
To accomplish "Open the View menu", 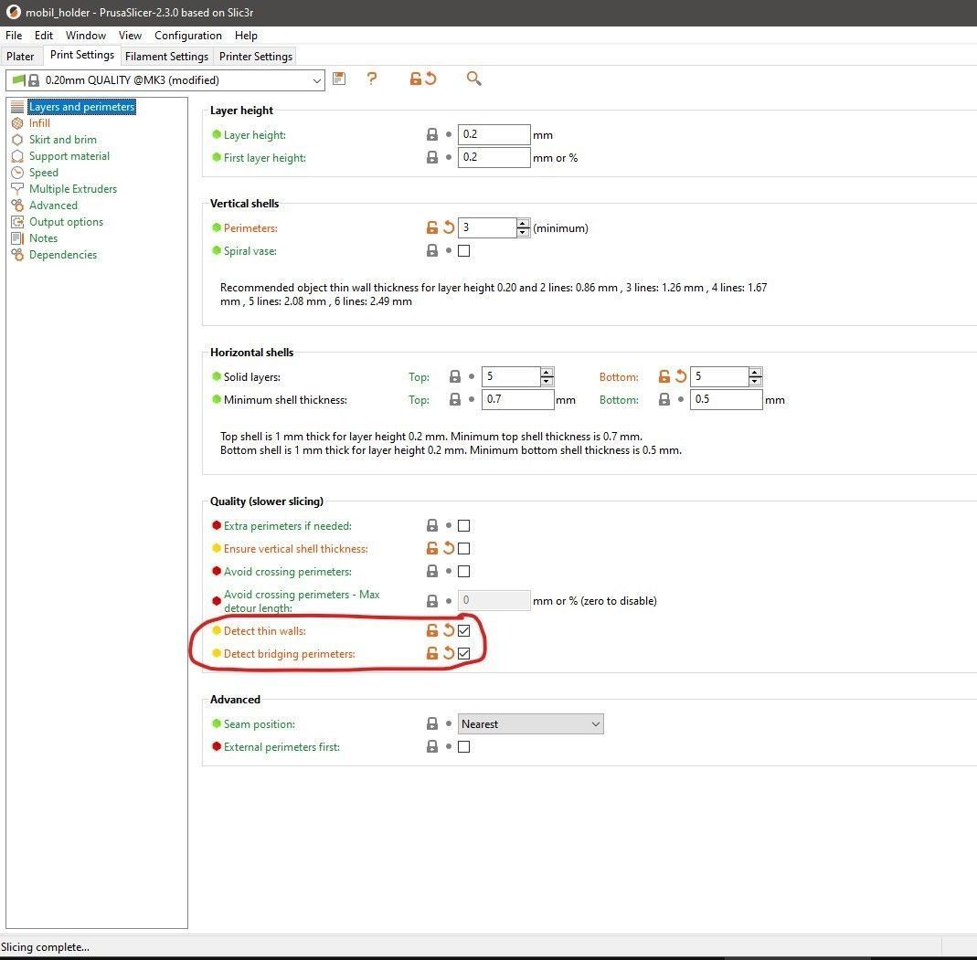I will [x=130, y=36].
